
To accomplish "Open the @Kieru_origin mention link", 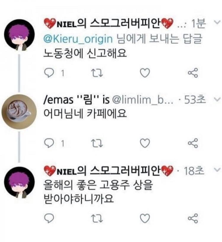I will 78,39.
